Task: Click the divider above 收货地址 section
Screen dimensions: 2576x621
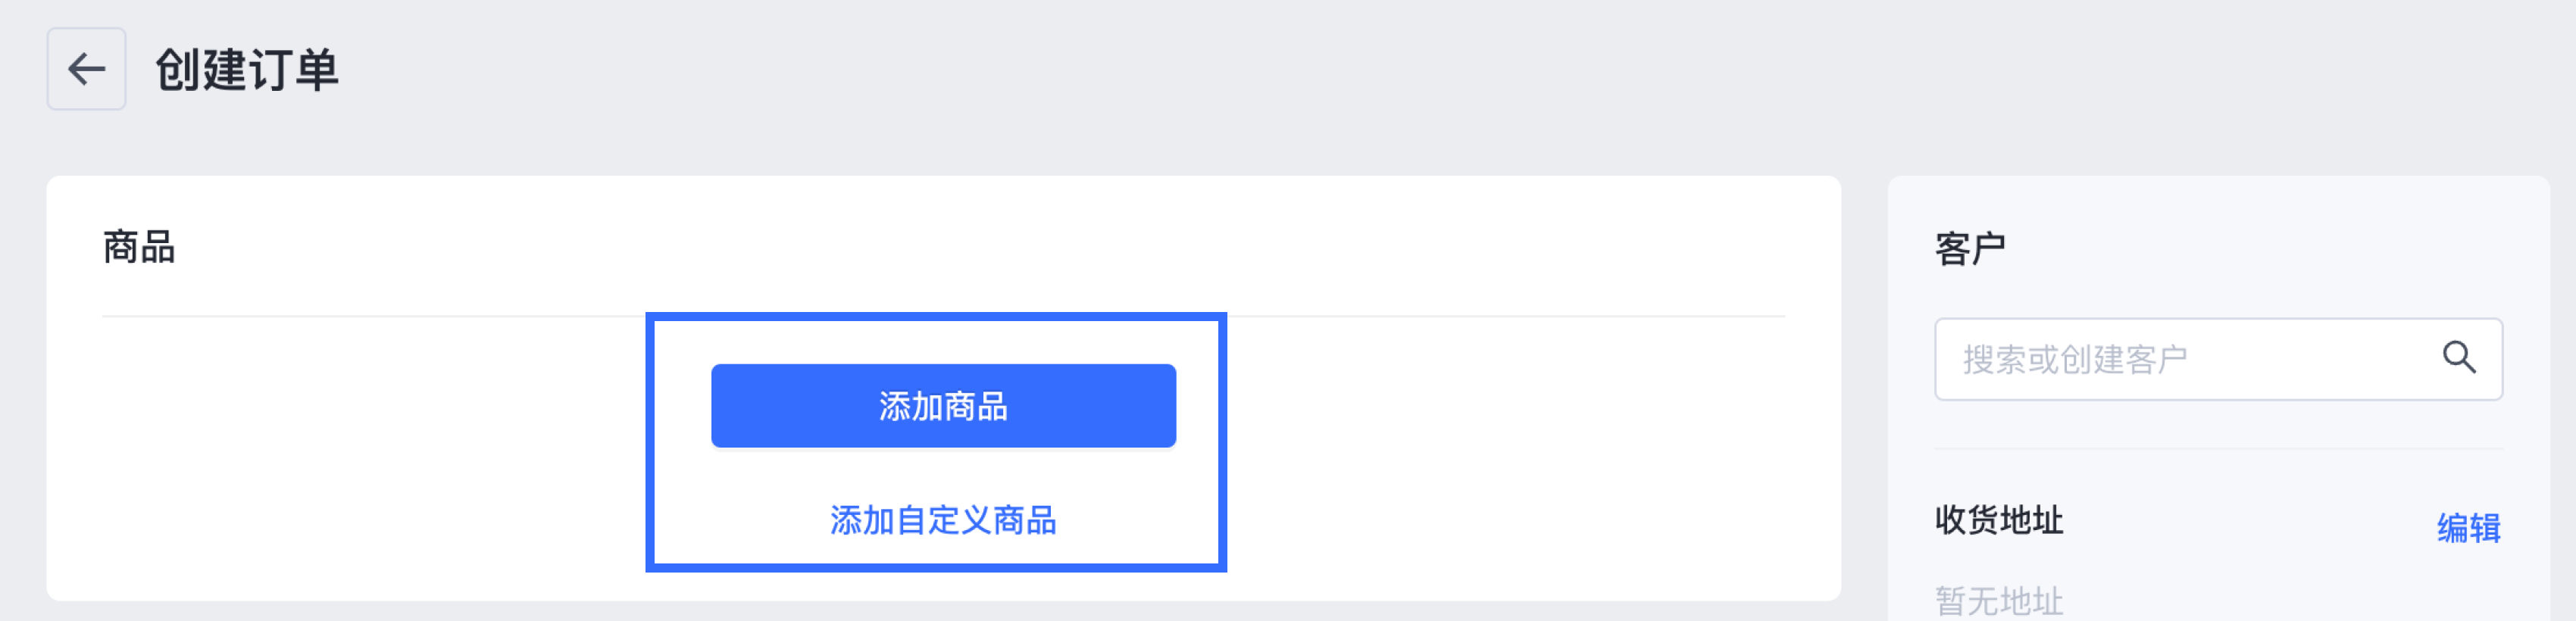Action: (x=2218, y=449)
